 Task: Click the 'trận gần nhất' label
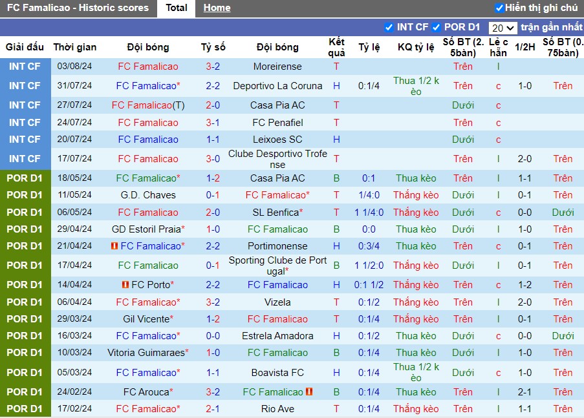tap(551, 27)
